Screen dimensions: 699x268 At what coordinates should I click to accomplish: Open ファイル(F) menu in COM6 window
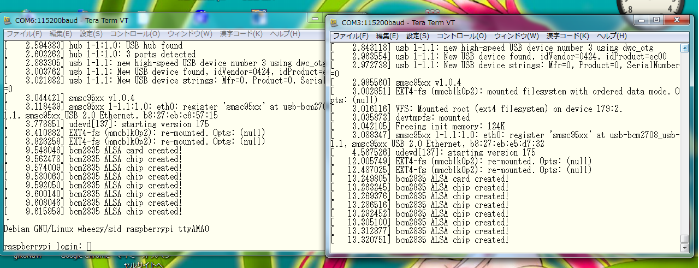pos(25,34)
